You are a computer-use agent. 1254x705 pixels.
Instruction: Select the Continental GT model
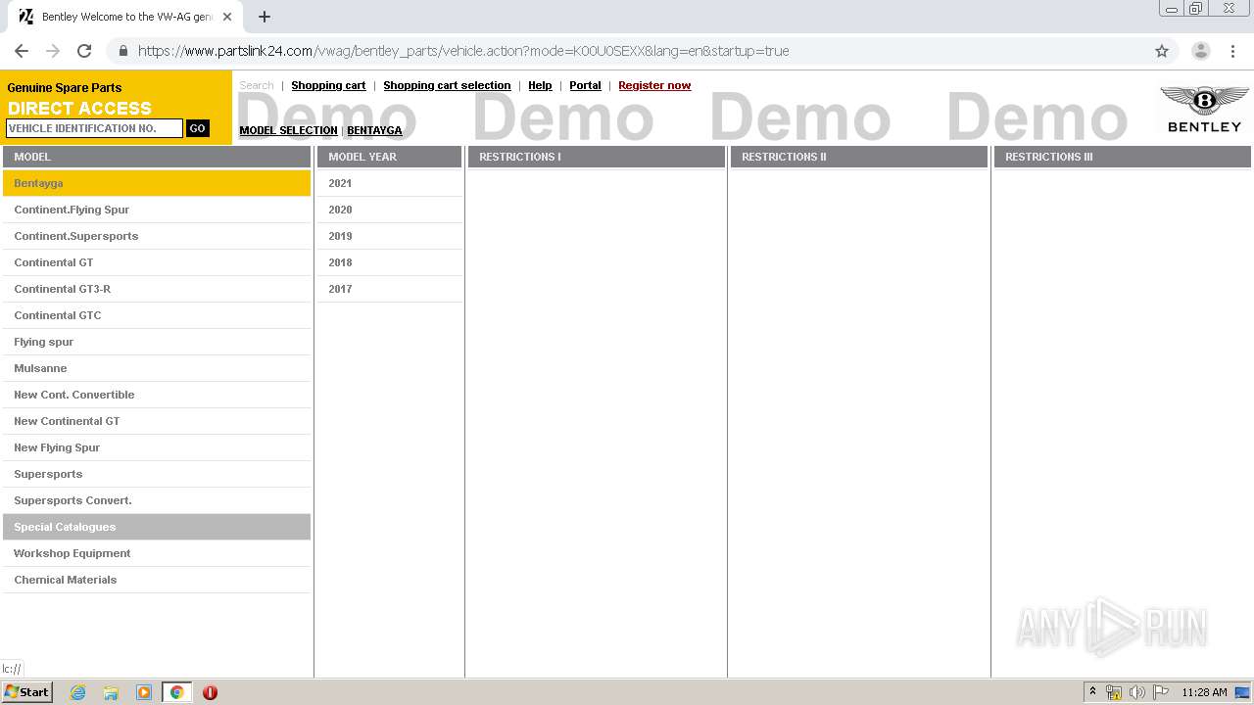pos(157,262)
